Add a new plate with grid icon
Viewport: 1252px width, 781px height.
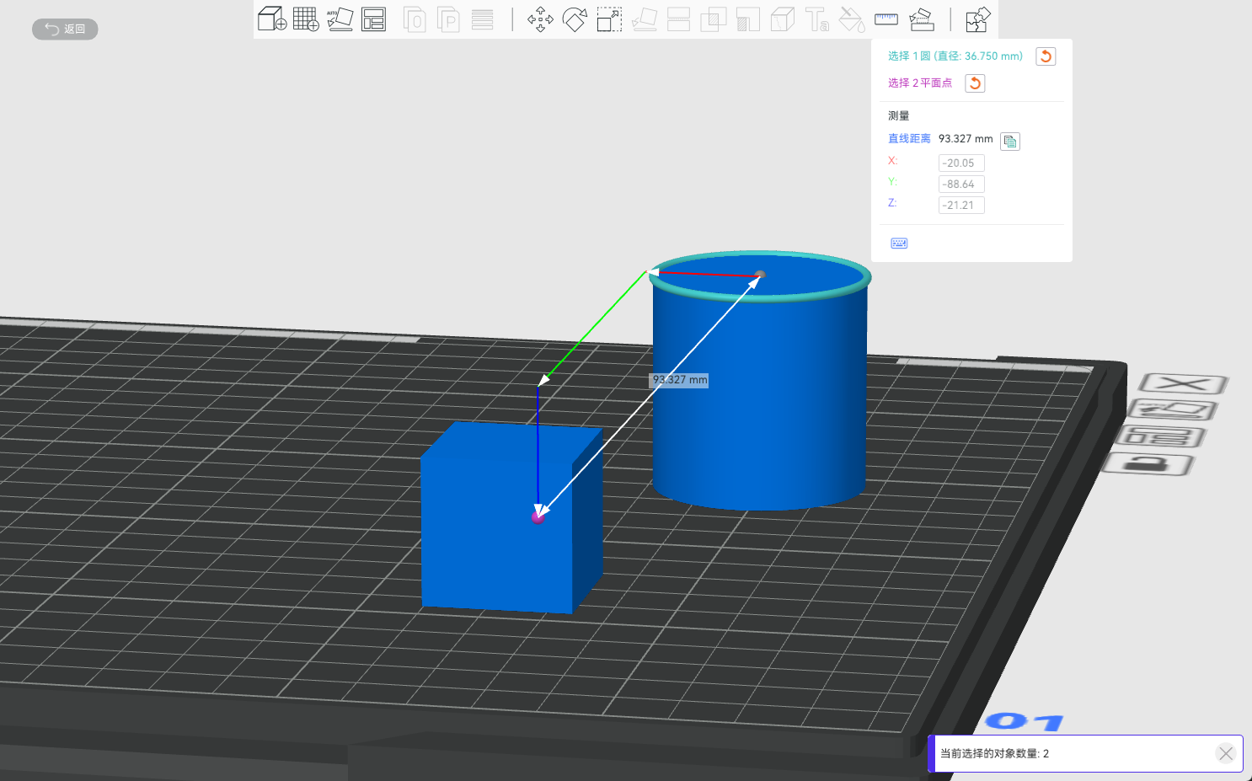pyautogui.click(x=306, y=19)
